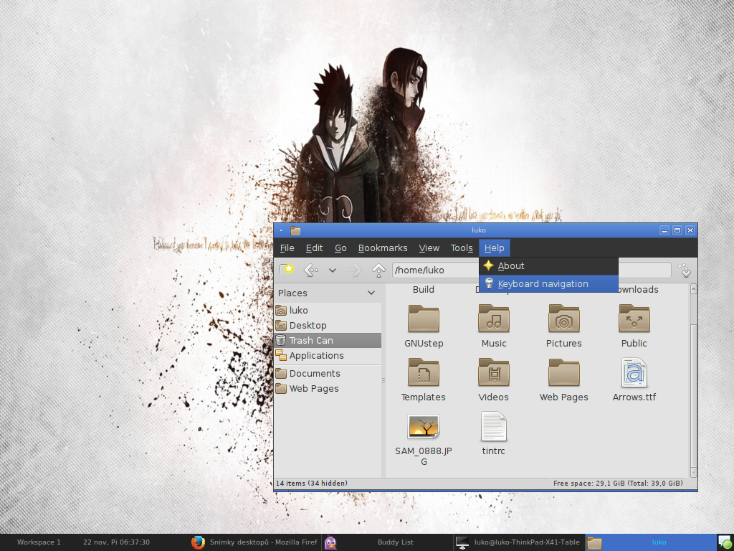This screenshot has width=734, height=551.
Task: Go back with the left arrow icon
Action: point(311,270)
